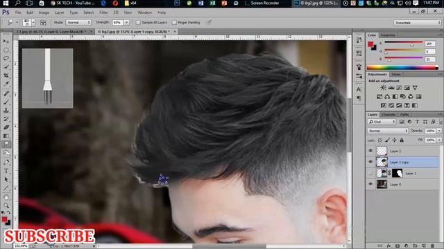Image resolution: width=444 pixels, height=249 pixels.
Task: Hide Layer 2 visibility eye
Action: [370, 151]
